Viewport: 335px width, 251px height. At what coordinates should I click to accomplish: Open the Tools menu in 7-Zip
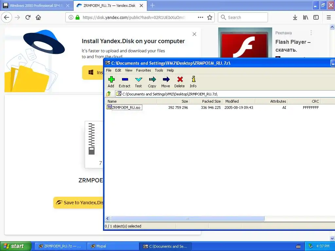(159, 70)
